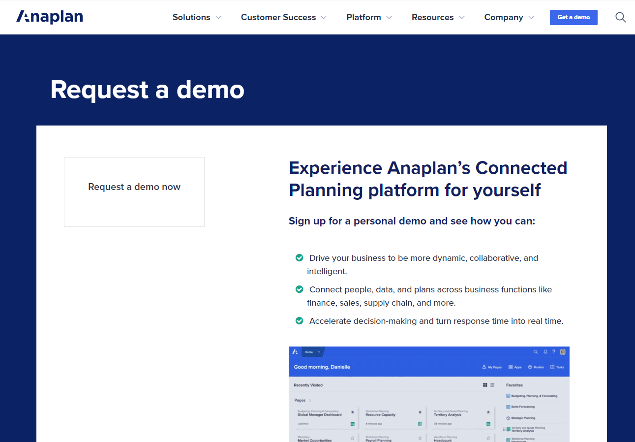Click the "Sign up for a personal demo" line
Image resolution: width=635 pixels, height=442 pixels.
(412, 221)
